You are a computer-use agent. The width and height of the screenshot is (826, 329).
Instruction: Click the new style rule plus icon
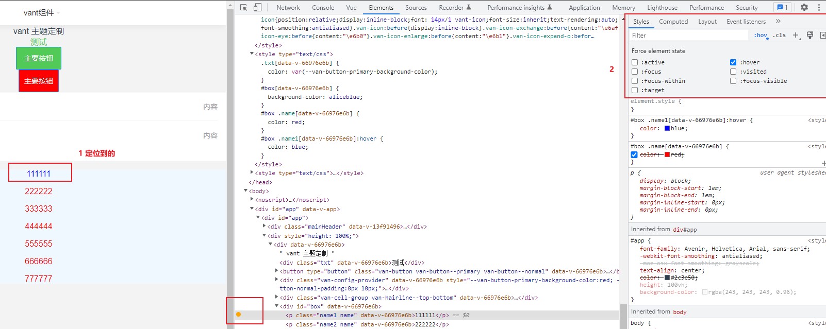coord(796,35)
